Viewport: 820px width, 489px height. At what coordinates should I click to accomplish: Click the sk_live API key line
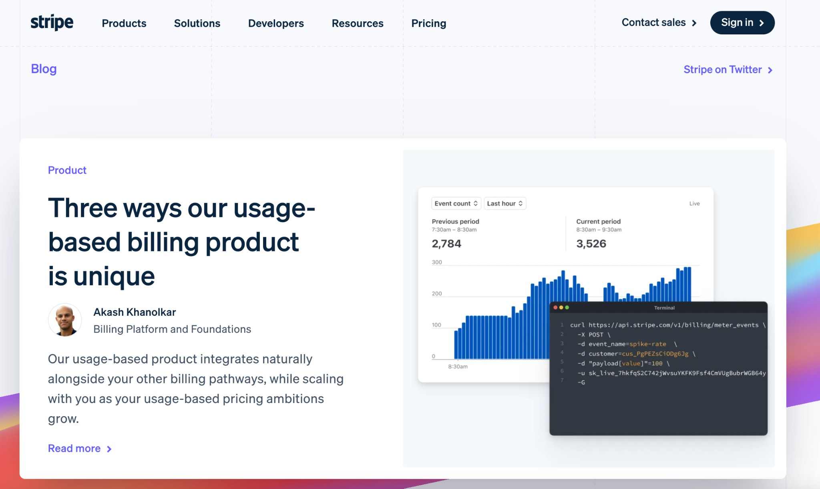point(671,373)
